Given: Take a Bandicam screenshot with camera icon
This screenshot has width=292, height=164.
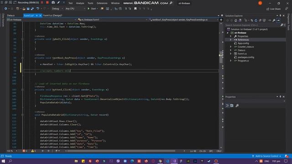Looking at the screenshot, I should click(x=53, y=3).
